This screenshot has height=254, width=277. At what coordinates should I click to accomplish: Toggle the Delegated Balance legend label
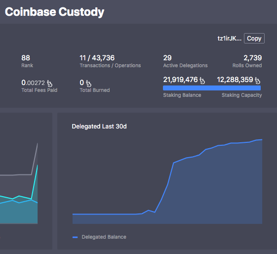104,237
